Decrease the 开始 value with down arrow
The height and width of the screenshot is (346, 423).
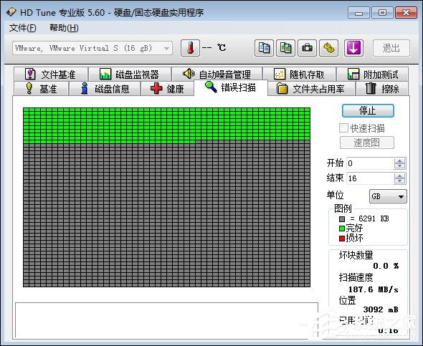click(x=400, y=166)
